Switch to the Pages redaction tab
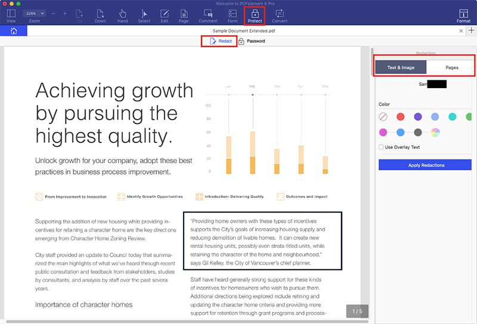 (451, 67)
